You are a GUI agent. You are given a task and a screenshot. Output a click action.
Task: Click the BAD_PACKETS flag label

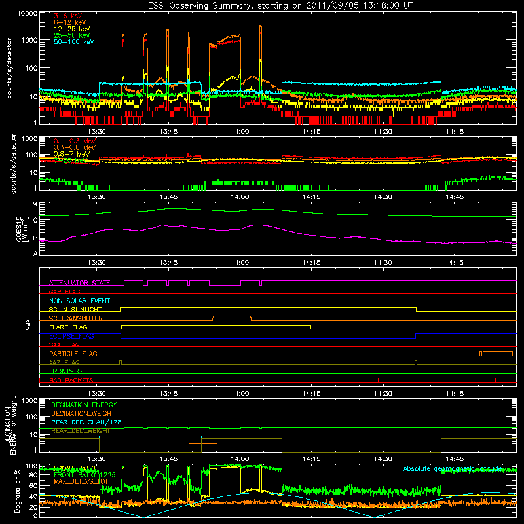click(x=71, y=380)
